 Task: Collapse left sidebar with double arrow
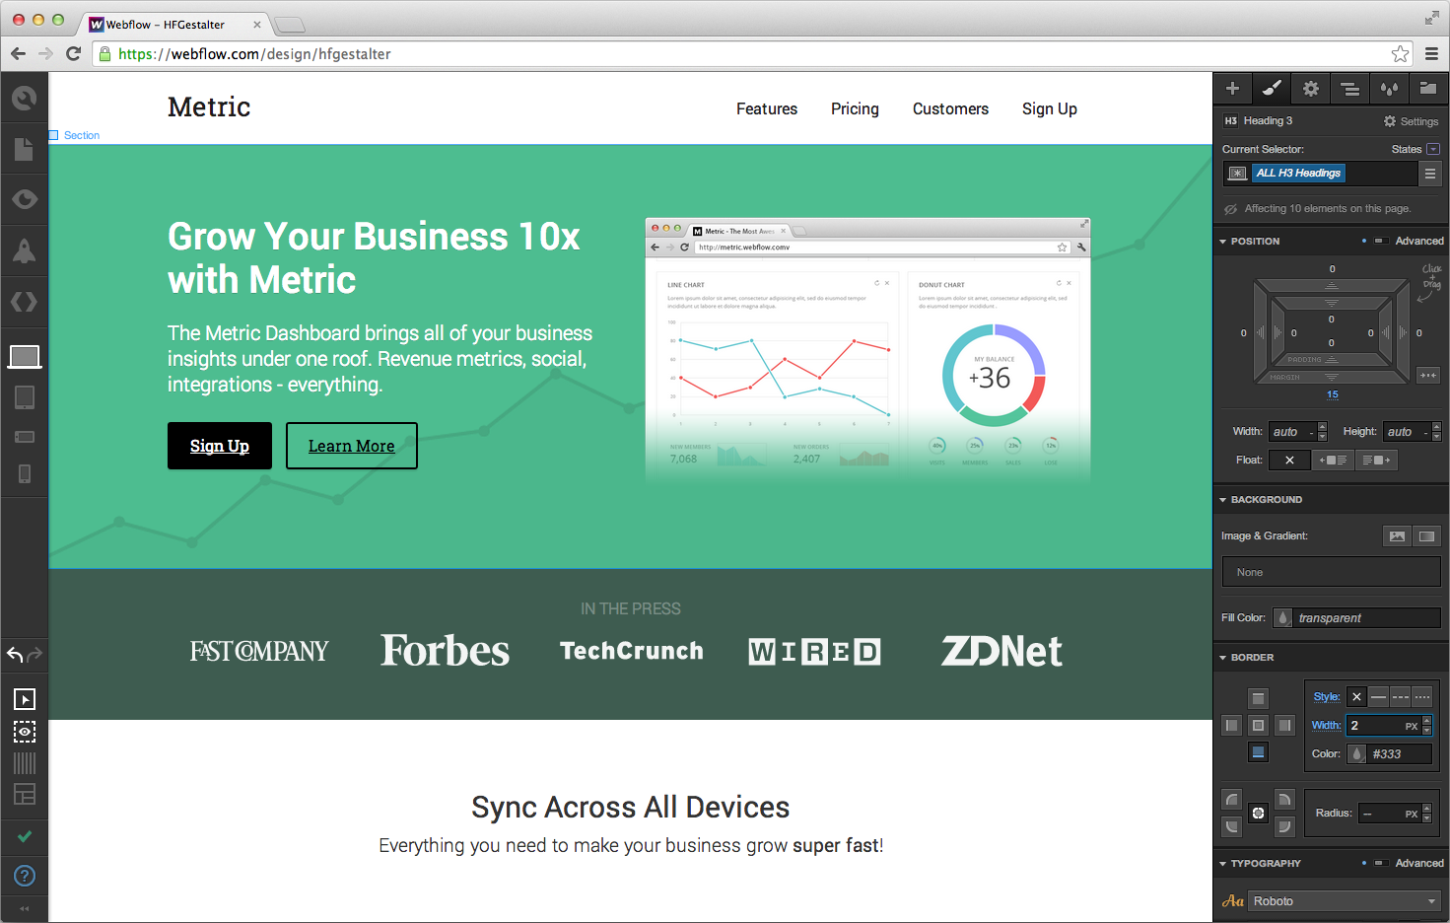pos(24,909)
